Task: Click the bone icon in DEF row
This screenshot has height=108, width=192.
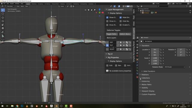Action: tap(127, 42)
